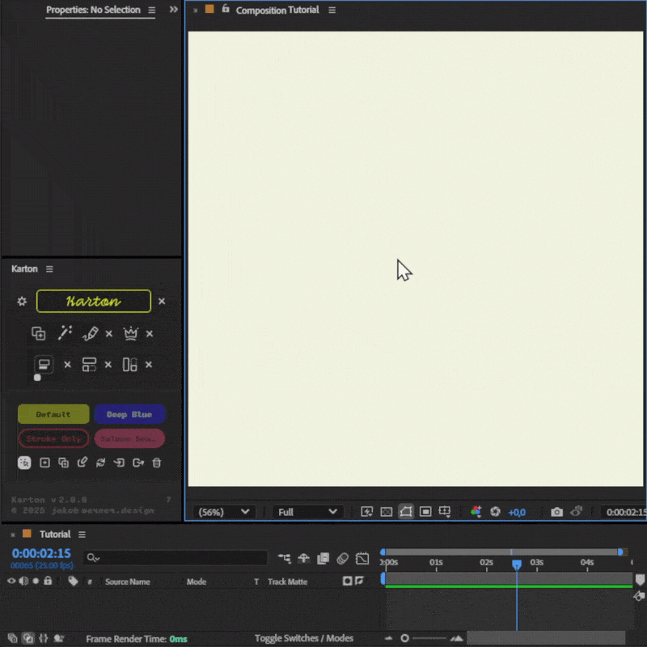Image resolution: width=647 pixels, height=647 pixels.
Task: Toggle mask and shape path visibility
Action: pyautogui.click(x=405, y=512)
